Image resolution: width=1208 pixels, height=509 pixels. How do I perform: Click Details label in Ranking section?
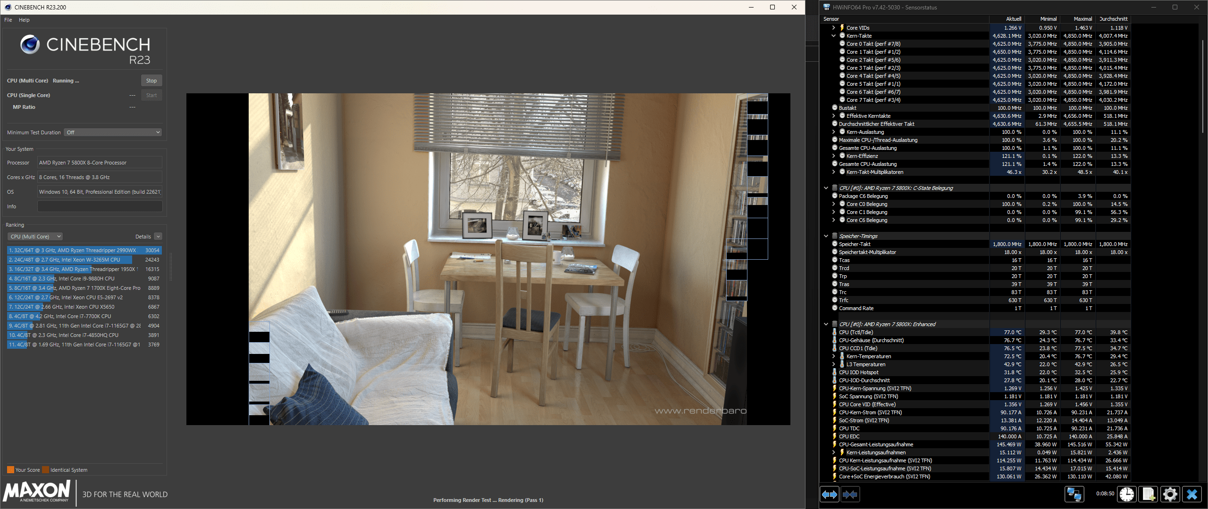click(x=143, y=237)
